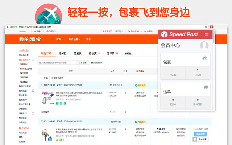Screen dimensions: 232x145
Task: Open 评价管理 in the sidebar
Action: click(x=23, y=109)
